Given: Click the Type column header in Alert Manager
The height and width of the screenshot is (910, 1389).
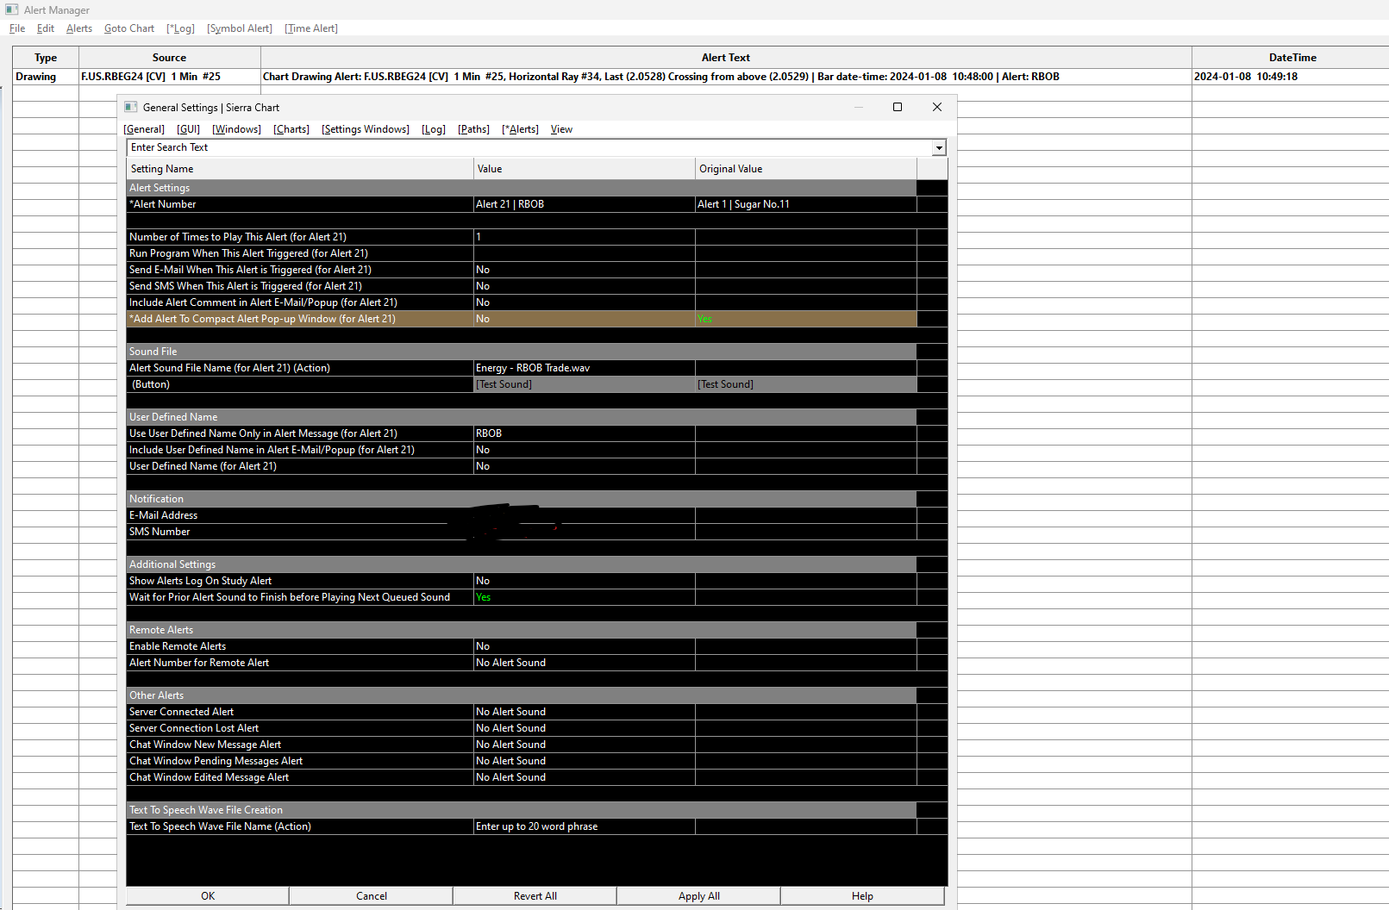Looking at the screenshot, I should point(46,58).
